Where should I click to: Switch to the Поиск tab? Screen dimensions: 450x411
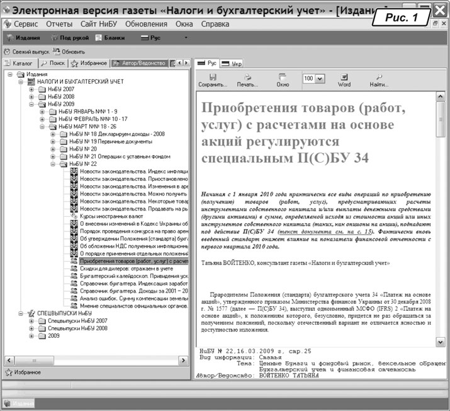pyautogui.click(x=53, y=64)
